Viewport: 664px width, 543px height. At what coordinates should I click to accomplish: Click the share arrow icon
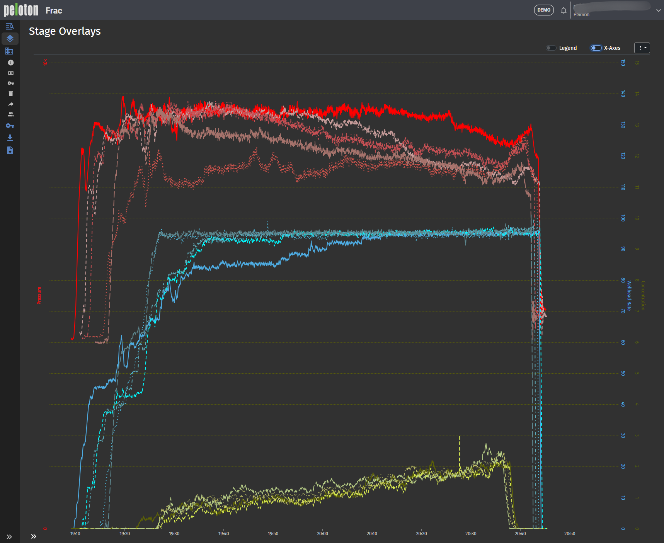pyautogui.click(x=10, y=104)
